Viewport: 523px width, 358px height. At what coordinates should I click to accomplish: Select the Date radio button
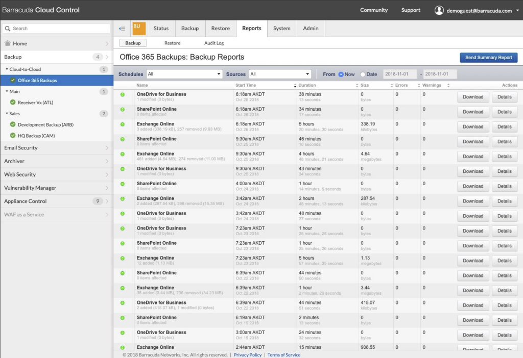363,74
